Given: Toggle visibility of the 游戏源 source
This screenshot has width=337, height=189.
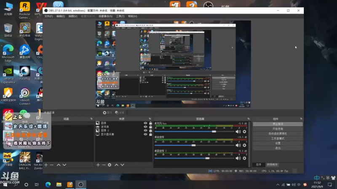Looking at the screenshot, I should [x=145, y=127].
